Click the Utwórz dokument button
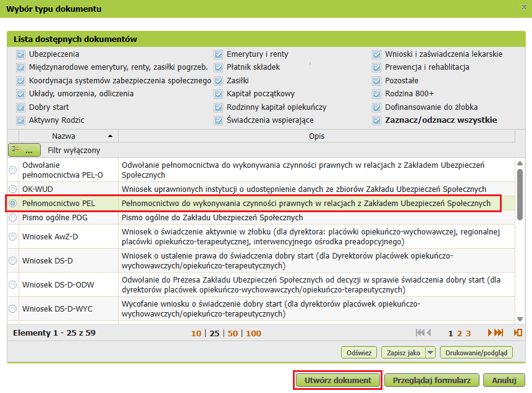532x393 pixels. (338, 381)
